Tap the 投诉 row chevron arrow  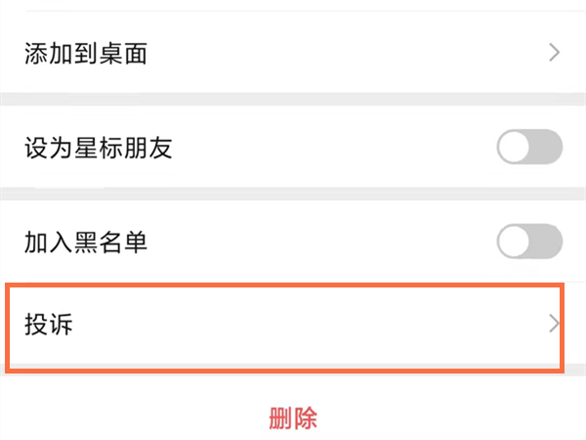[554, 325]
